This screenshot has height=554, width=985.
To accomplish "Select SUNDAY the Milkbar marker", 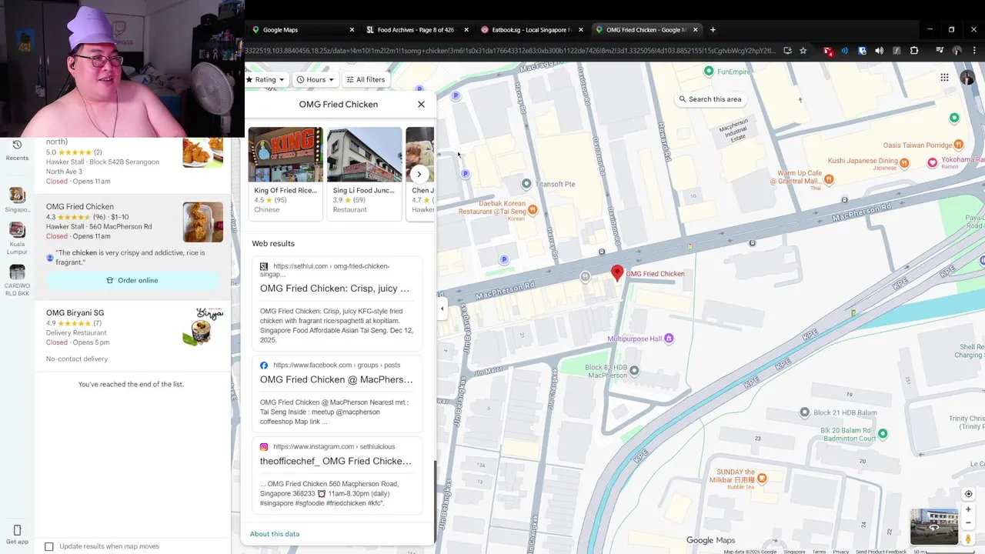I will (762, 479).
